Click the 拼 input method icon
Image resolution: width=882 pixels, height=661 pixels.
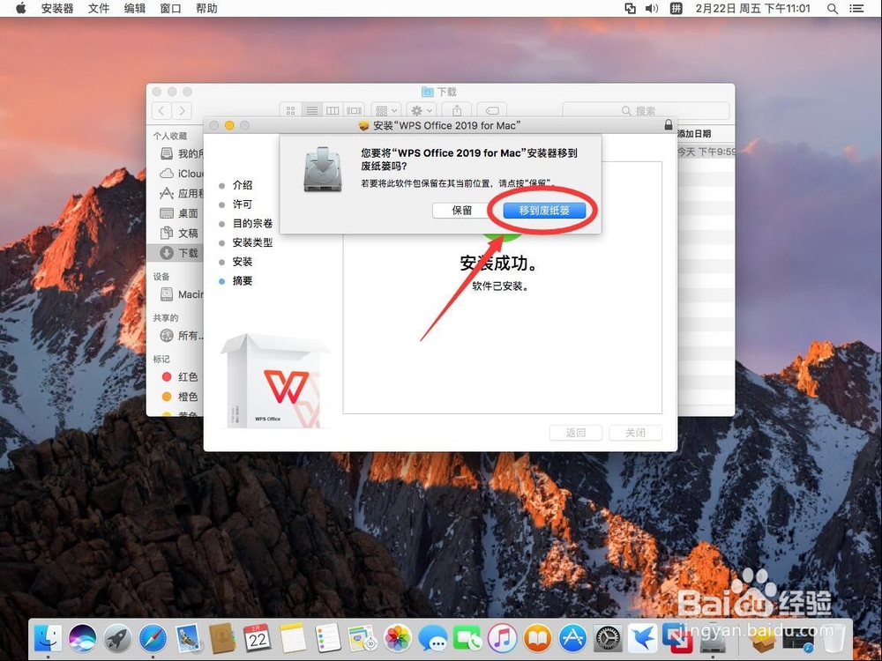[x=676, y=8]
